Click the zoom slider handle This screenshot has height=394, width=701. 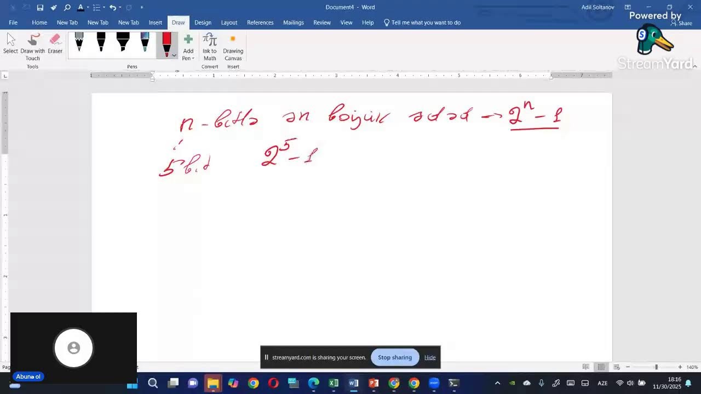click(656, 367)
